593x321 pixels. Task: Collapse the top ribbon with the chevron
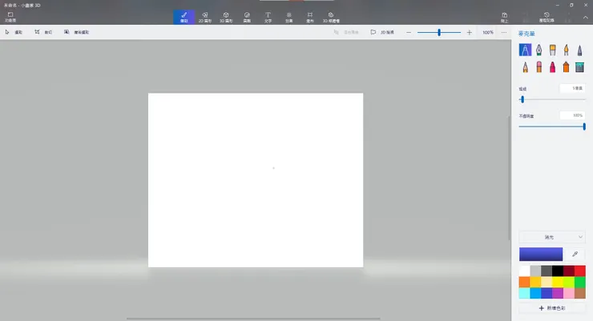click(x=586, y=18)
